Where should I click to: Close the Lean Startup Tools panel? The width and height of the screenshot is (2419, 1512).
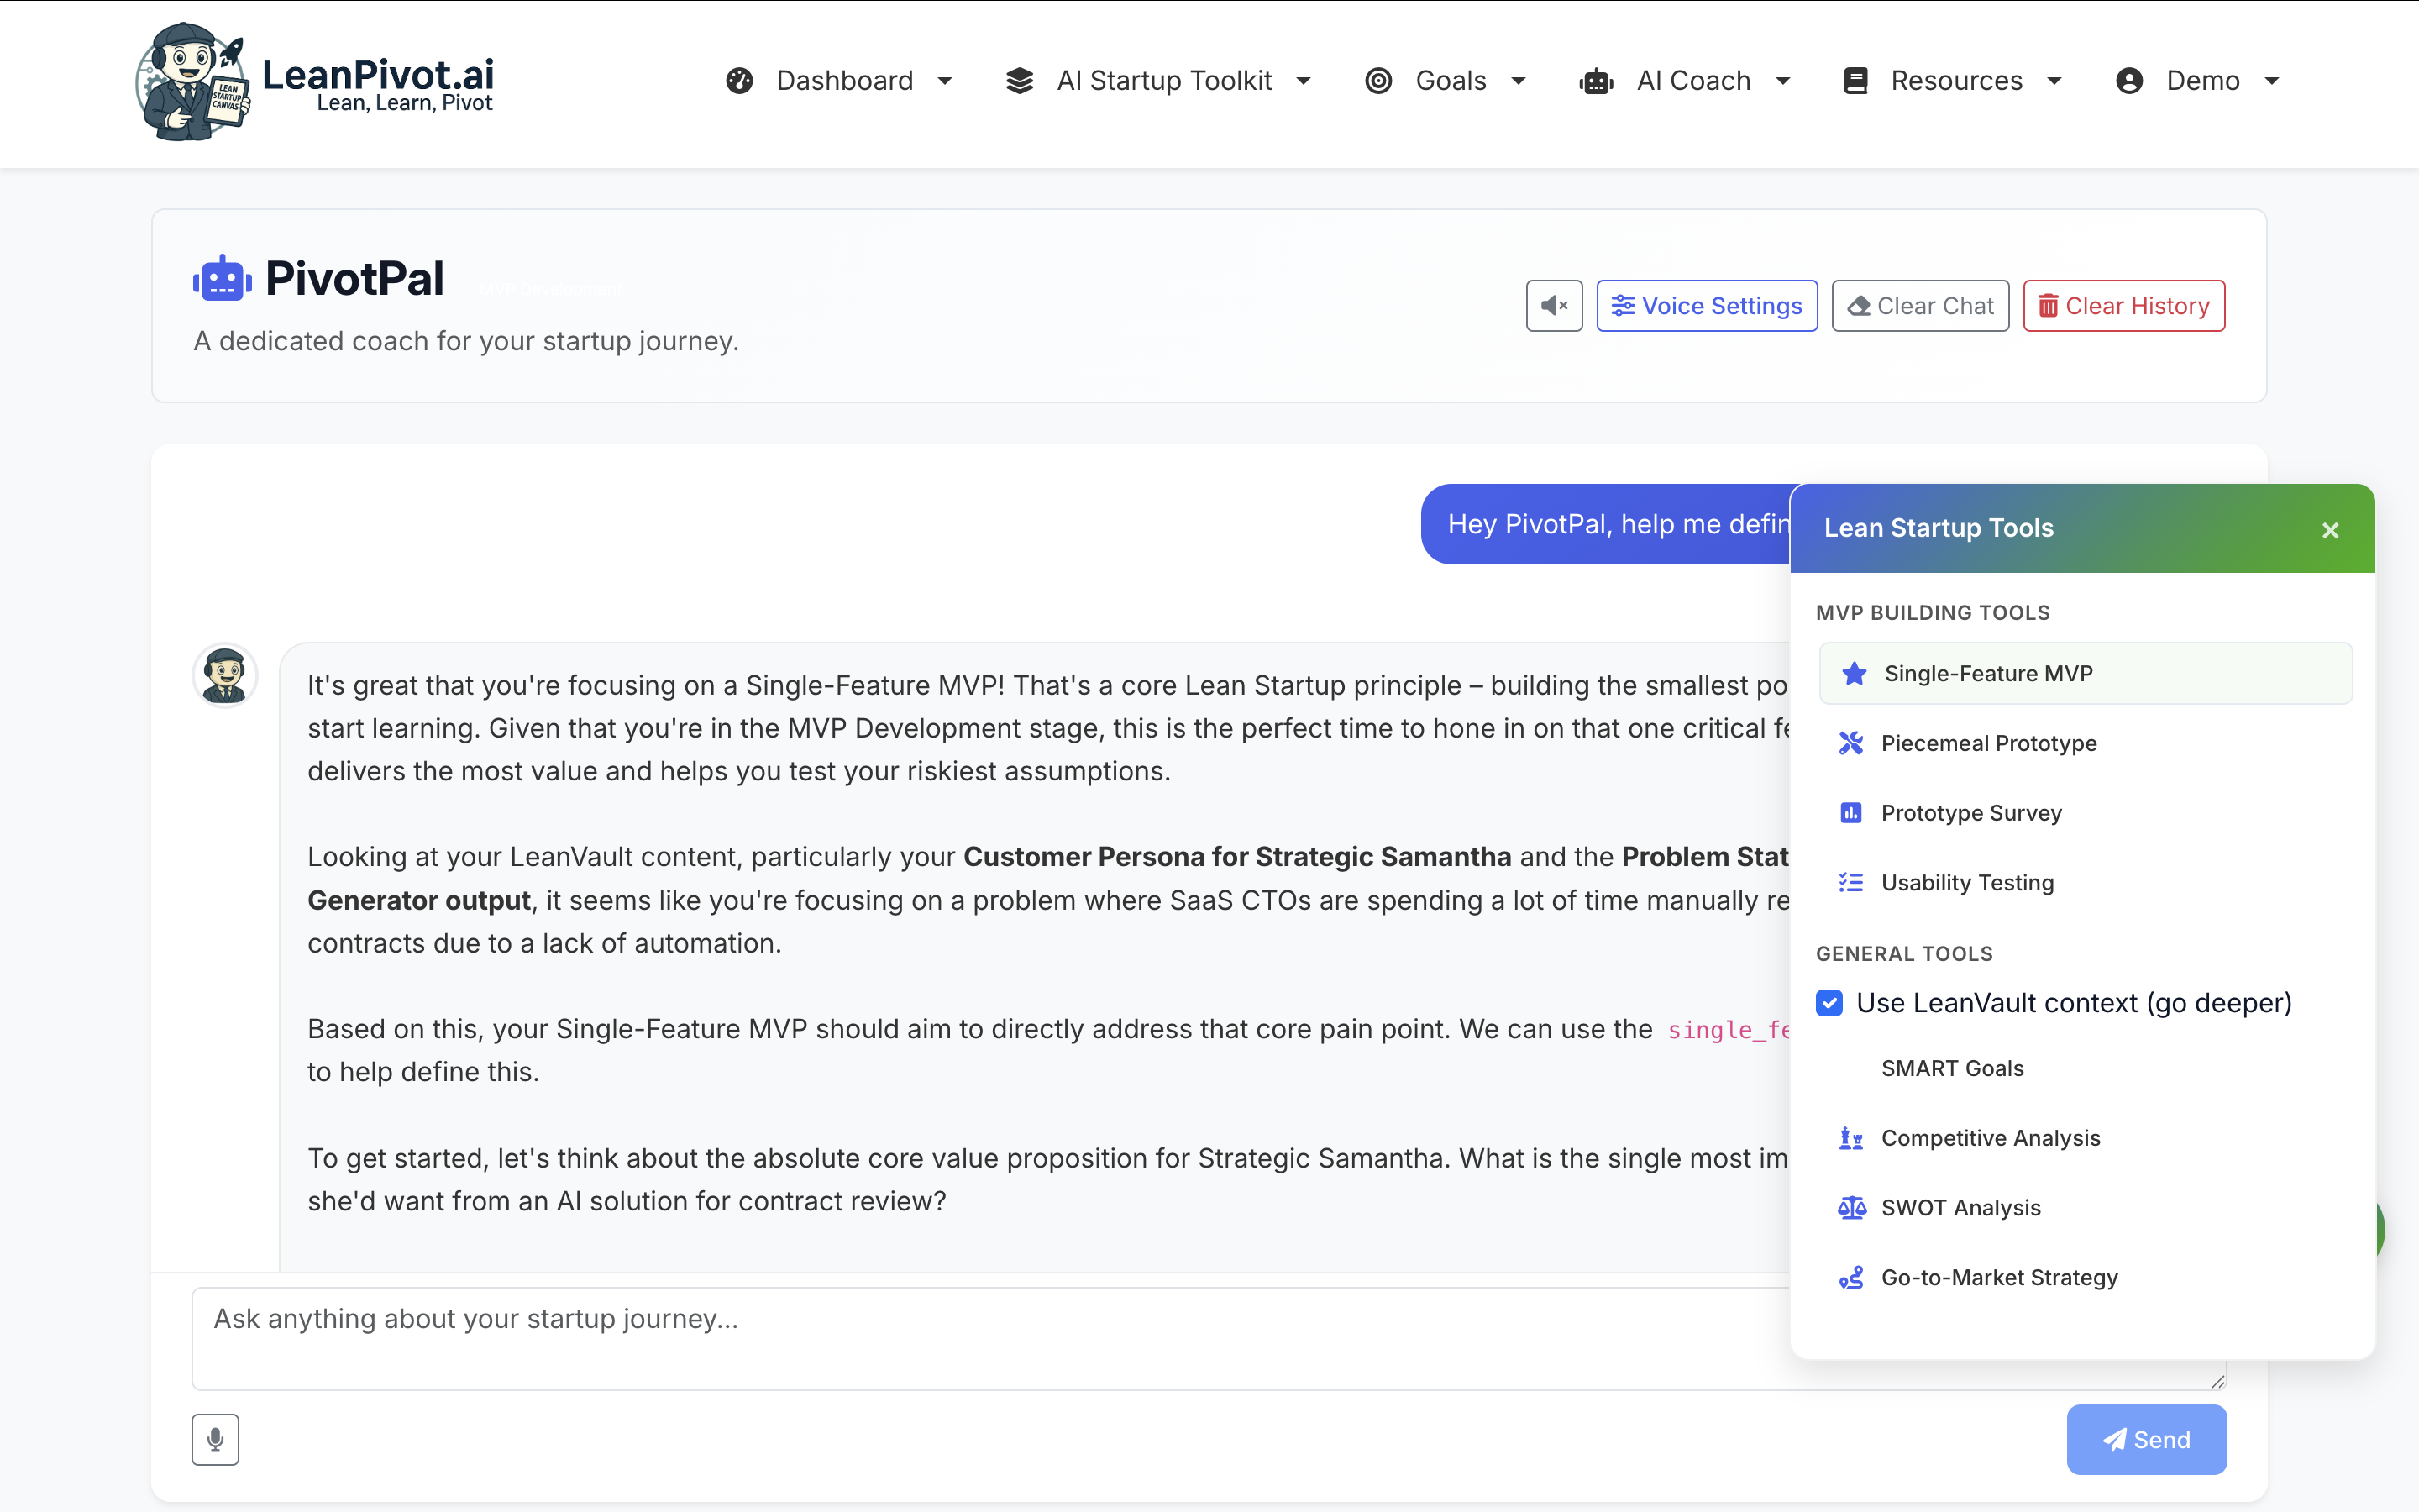click(x=2330, y=530)
